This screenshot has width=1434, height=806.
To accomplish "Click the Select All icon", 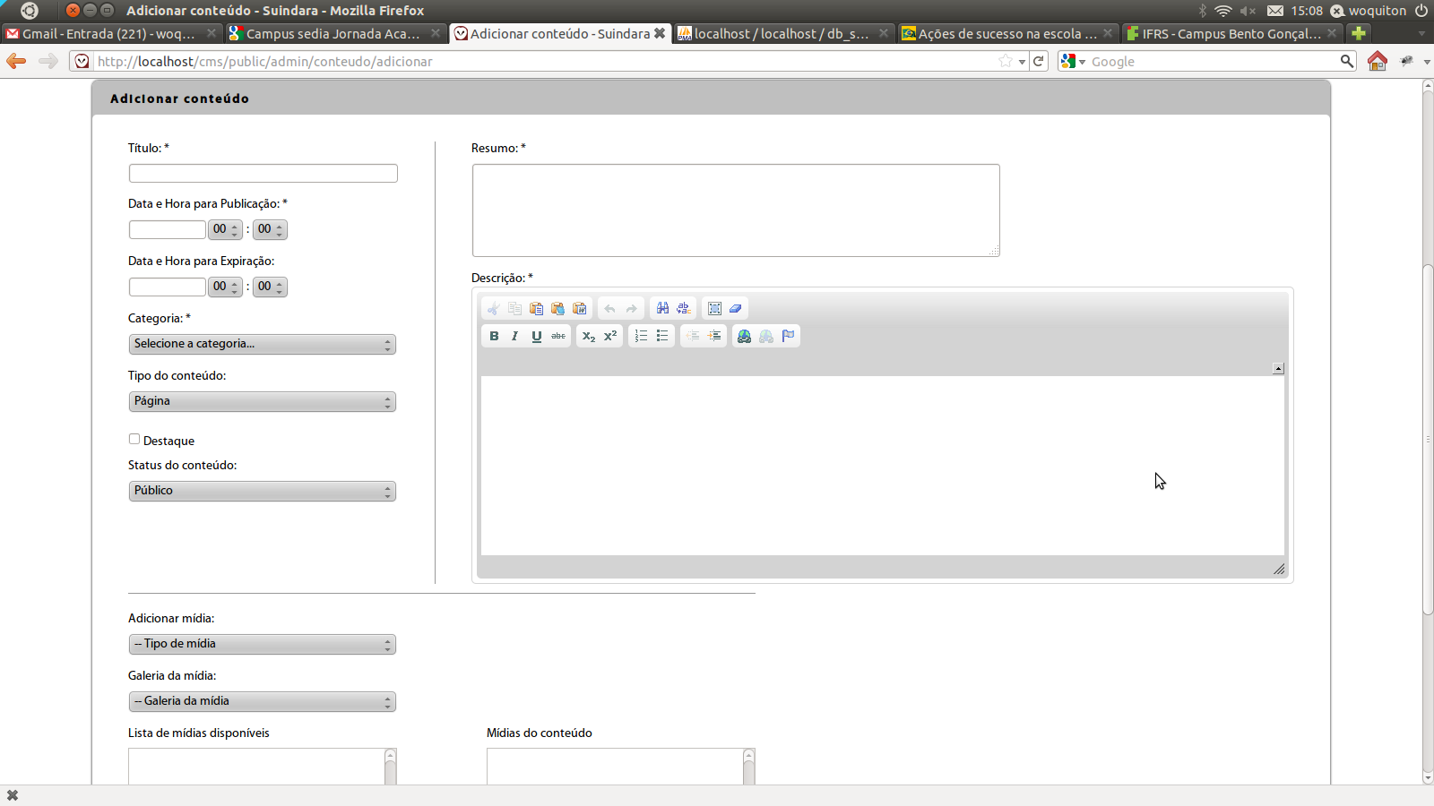I will pos(714,309).
